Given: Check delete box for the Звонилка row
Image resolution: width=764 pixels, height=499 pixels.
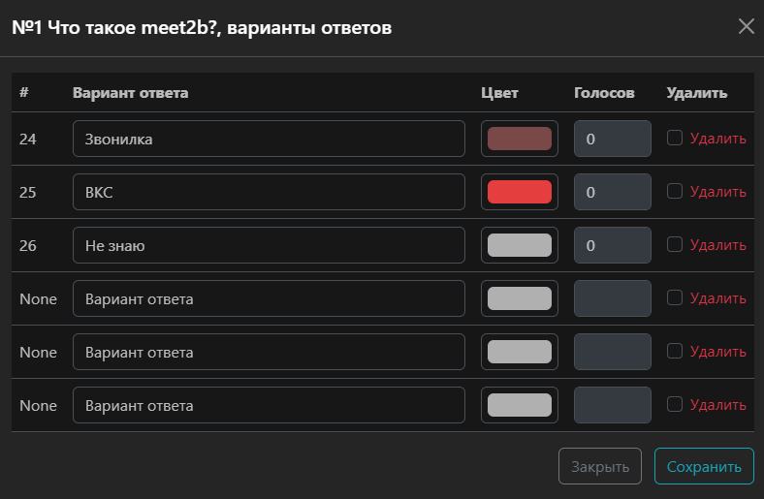Looking at the screenshot, I should (675, 139).
